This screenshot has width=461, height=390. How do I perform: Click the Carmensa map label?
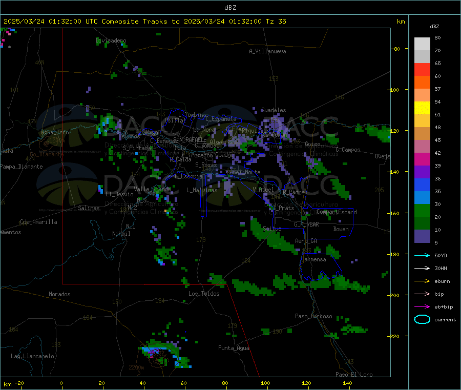click(x=313, y=259)
